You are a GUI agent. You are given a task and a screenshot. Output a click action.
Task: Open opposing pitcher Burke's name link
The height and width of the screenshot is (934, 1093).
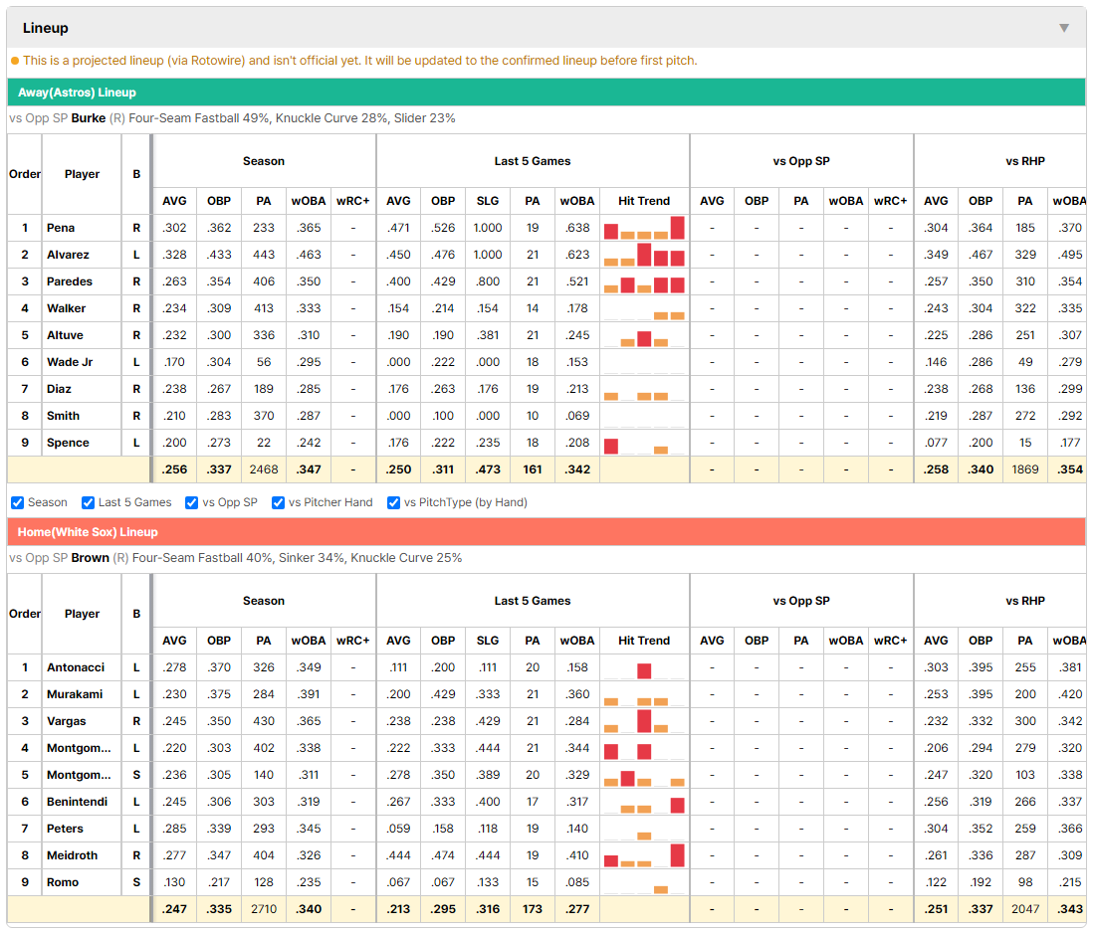tap(89, 118)
